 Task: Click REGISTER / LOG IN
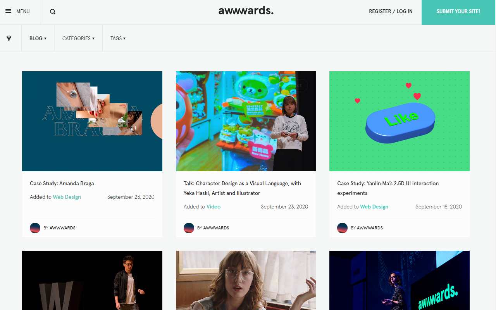coord(391,11)
